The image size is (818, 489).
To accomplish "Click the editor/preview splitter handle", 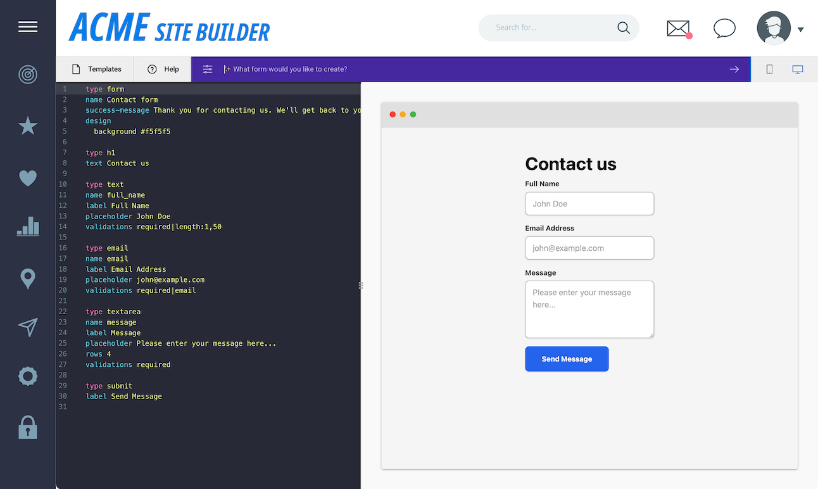I will [x=361, y=286].
